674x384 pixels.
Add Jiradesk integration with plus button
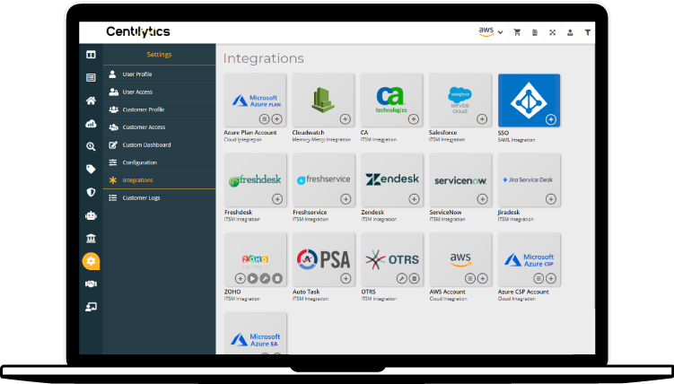tap(551, 199)
